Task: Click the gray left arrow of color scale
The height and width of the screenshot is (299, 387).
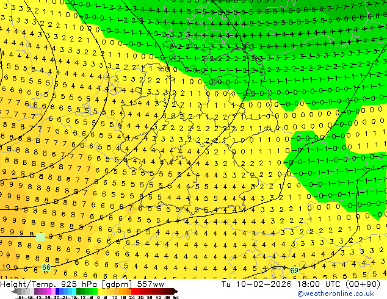Action: coord(13,291)
